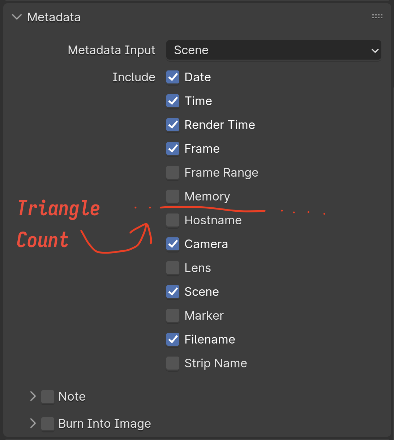The image size is (394, 440).
Task: Disable the Scene checkbox
Action: tap(173, 292)
